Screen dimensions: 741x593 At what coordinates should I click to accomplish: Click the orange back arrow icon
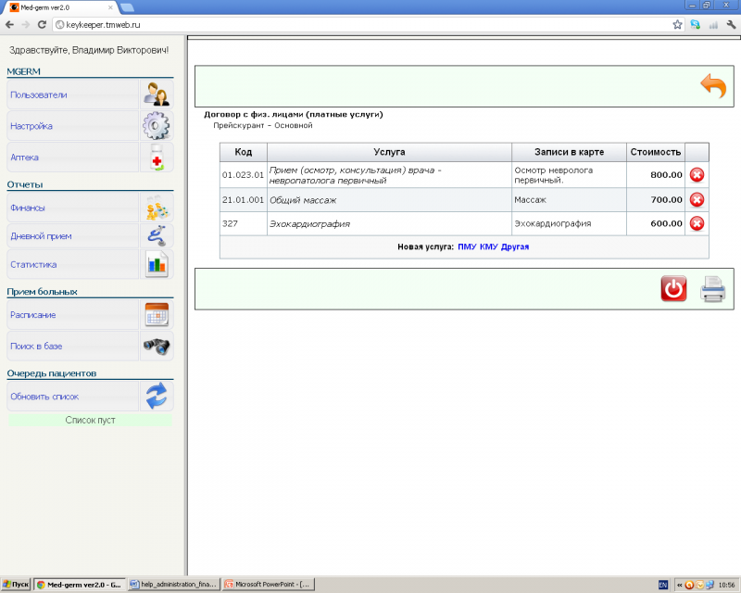(x=712, y=86)
